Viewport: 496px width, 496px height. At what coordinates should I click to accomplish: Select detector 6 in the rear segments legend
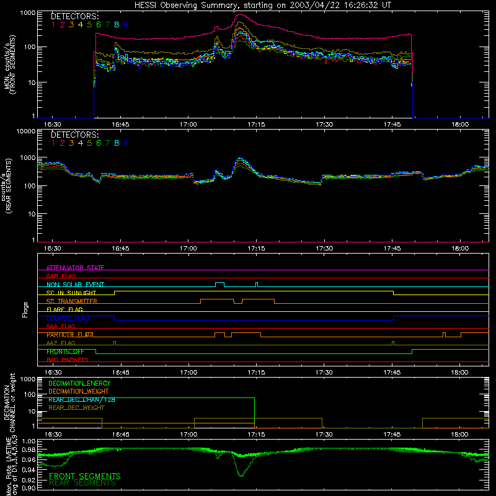pyautogui.click(x=99, y=143)
